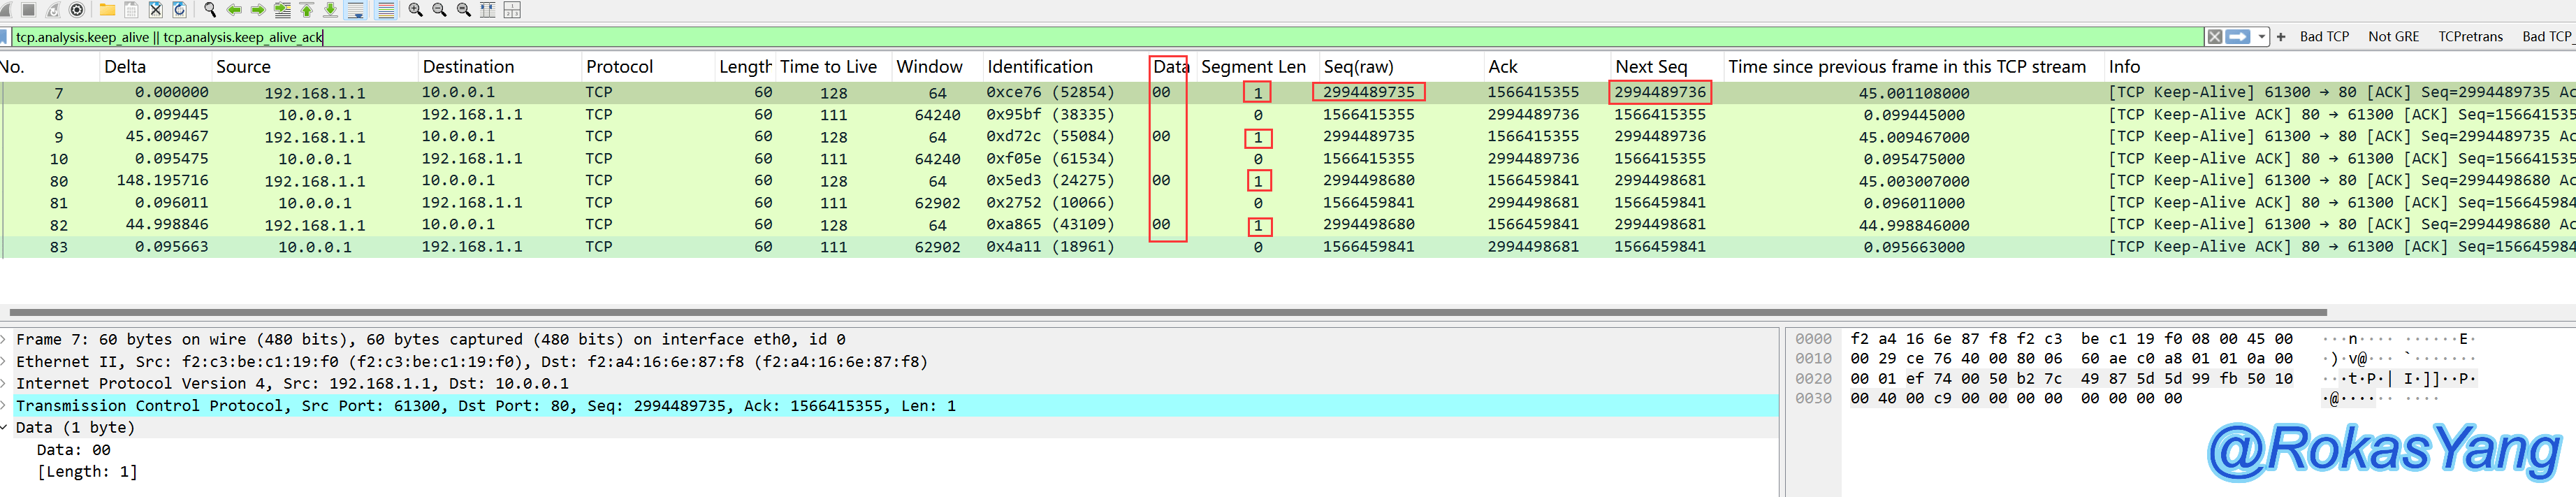Open capture options gear icon
Screen dimensions: 2576x497
coord(77,10)
